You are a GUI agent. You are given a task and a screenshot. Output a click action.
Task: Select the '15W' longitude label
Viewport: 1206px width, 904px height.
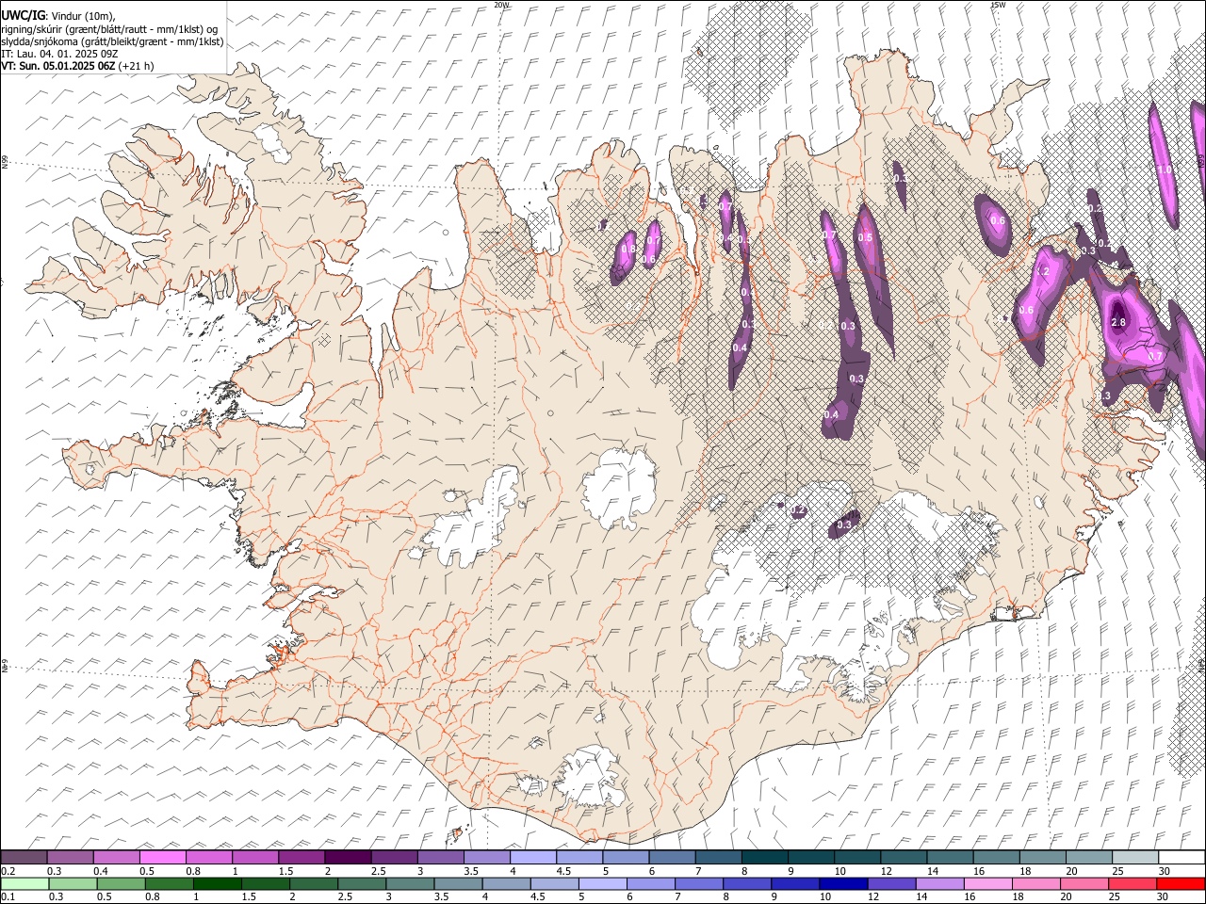tap(998, 5)
